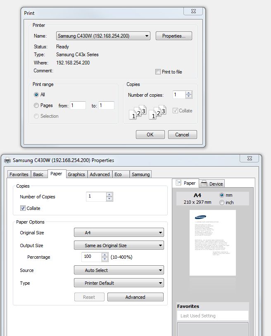
Task: Switch to the Basic tab
Action: point(38,174)
